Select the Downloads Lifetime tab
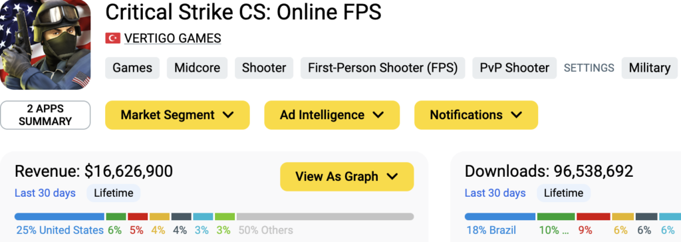 [x=563, y=193]
